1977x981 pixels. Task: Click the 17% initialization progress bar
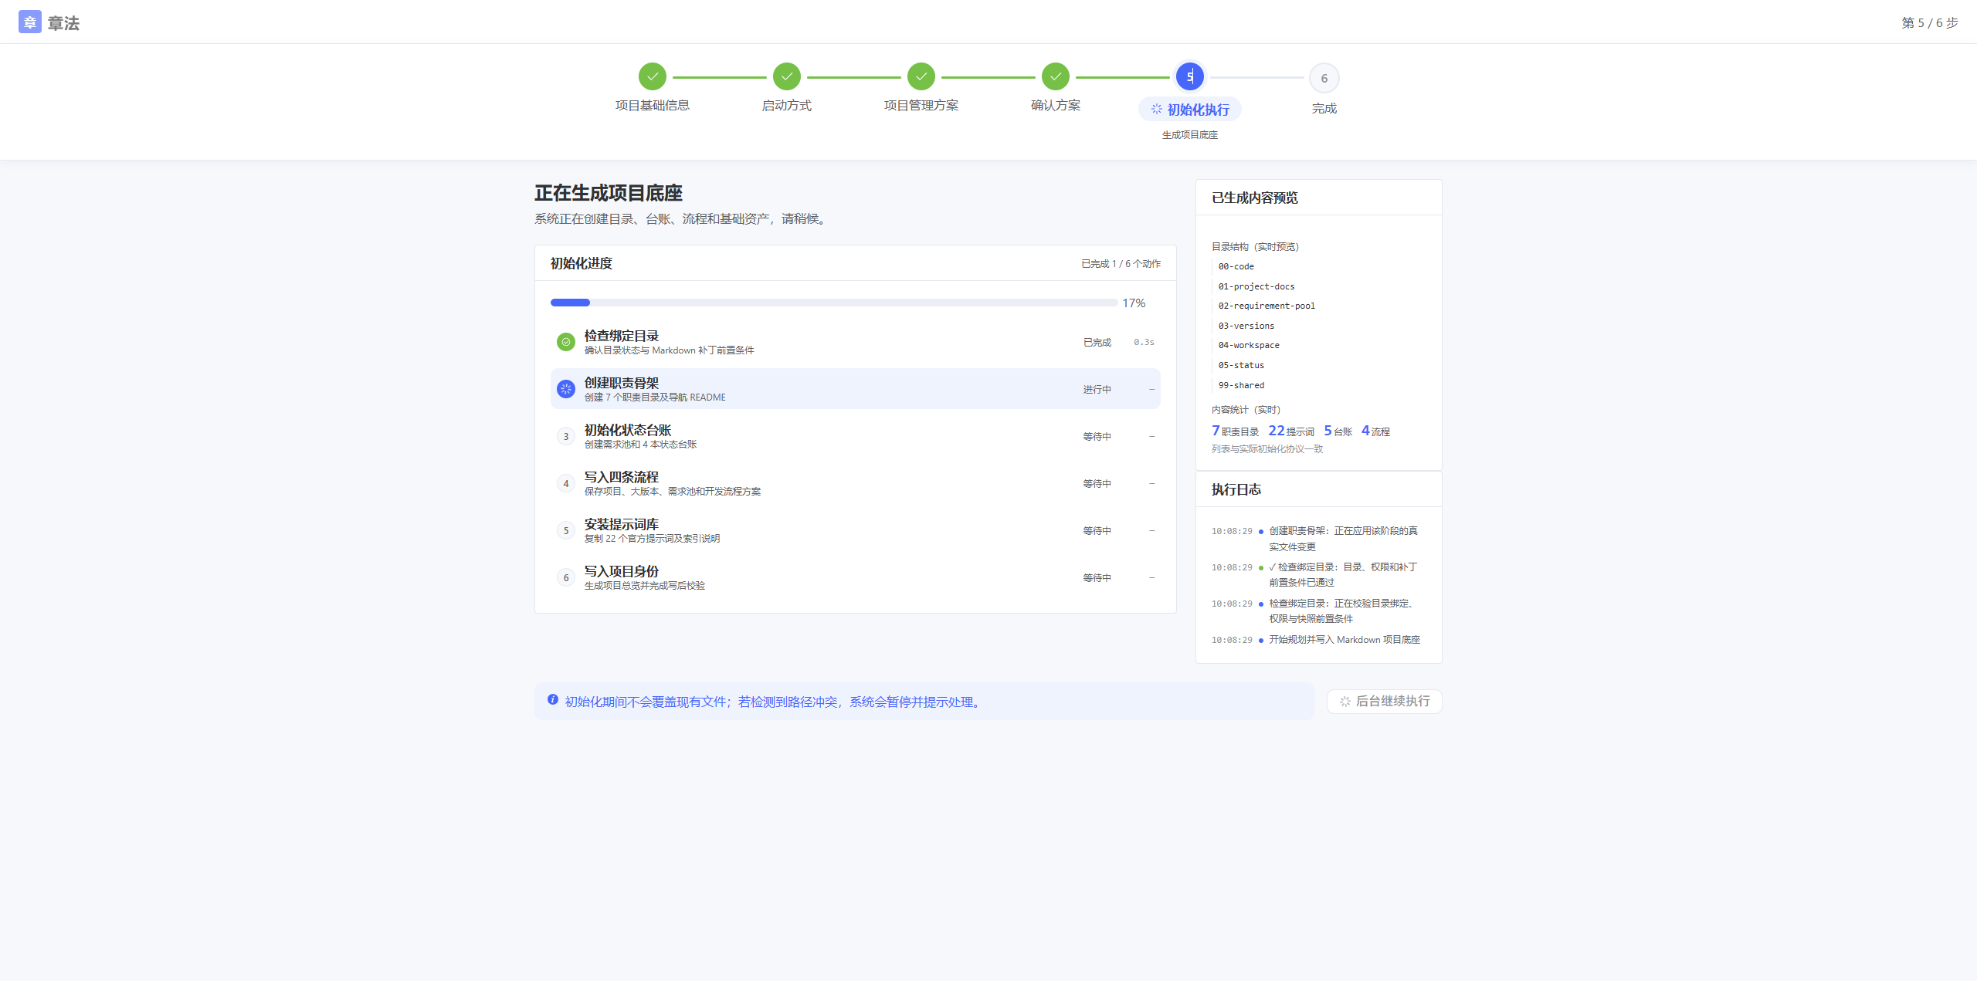(x=834, y=303)
